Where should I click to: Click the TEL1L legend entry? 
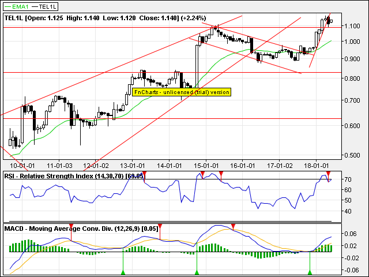pos(44,6)
